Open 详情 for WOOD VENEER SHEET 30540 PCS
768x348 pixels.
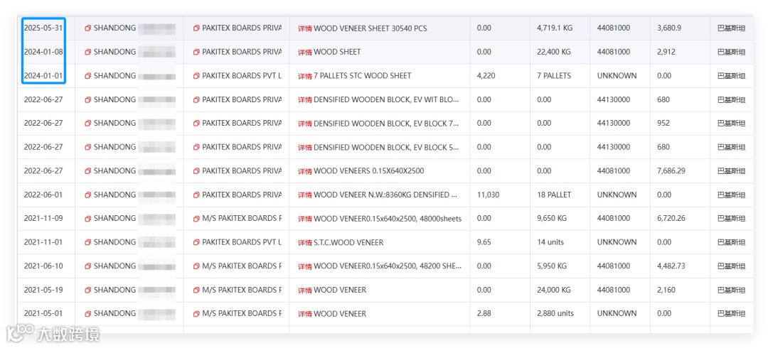pos(304,28)
